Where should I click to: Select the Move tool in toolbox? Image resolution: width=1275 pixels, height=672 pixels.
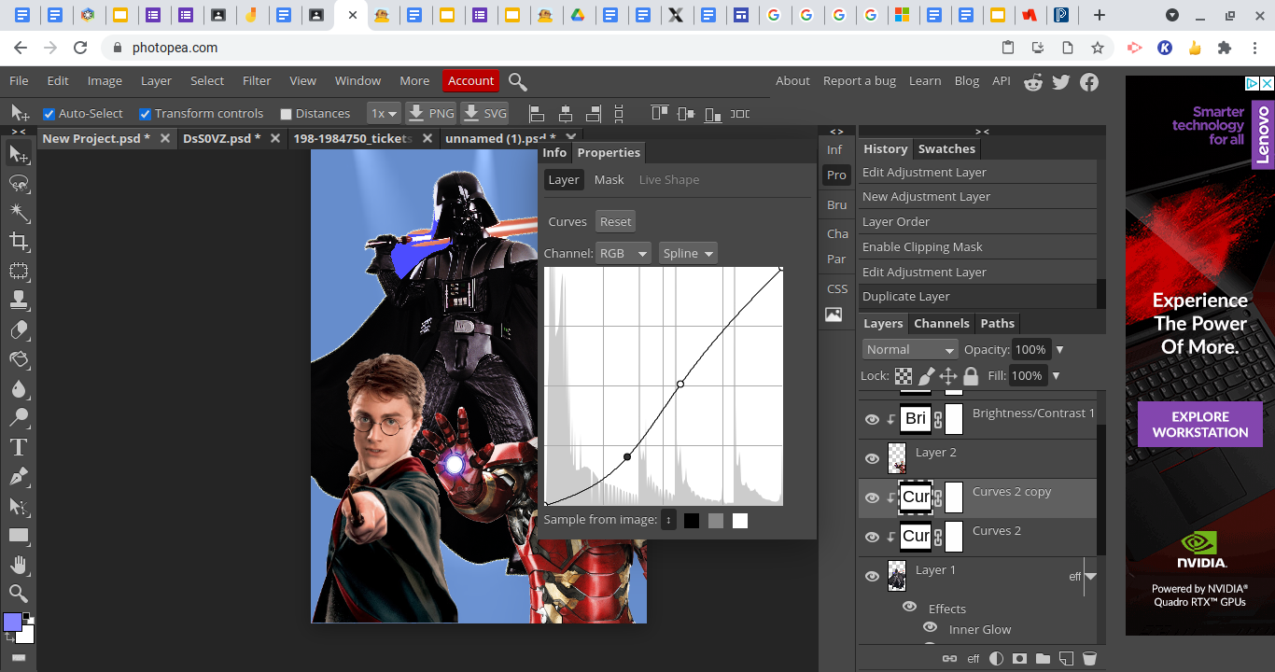pos(19,154)
